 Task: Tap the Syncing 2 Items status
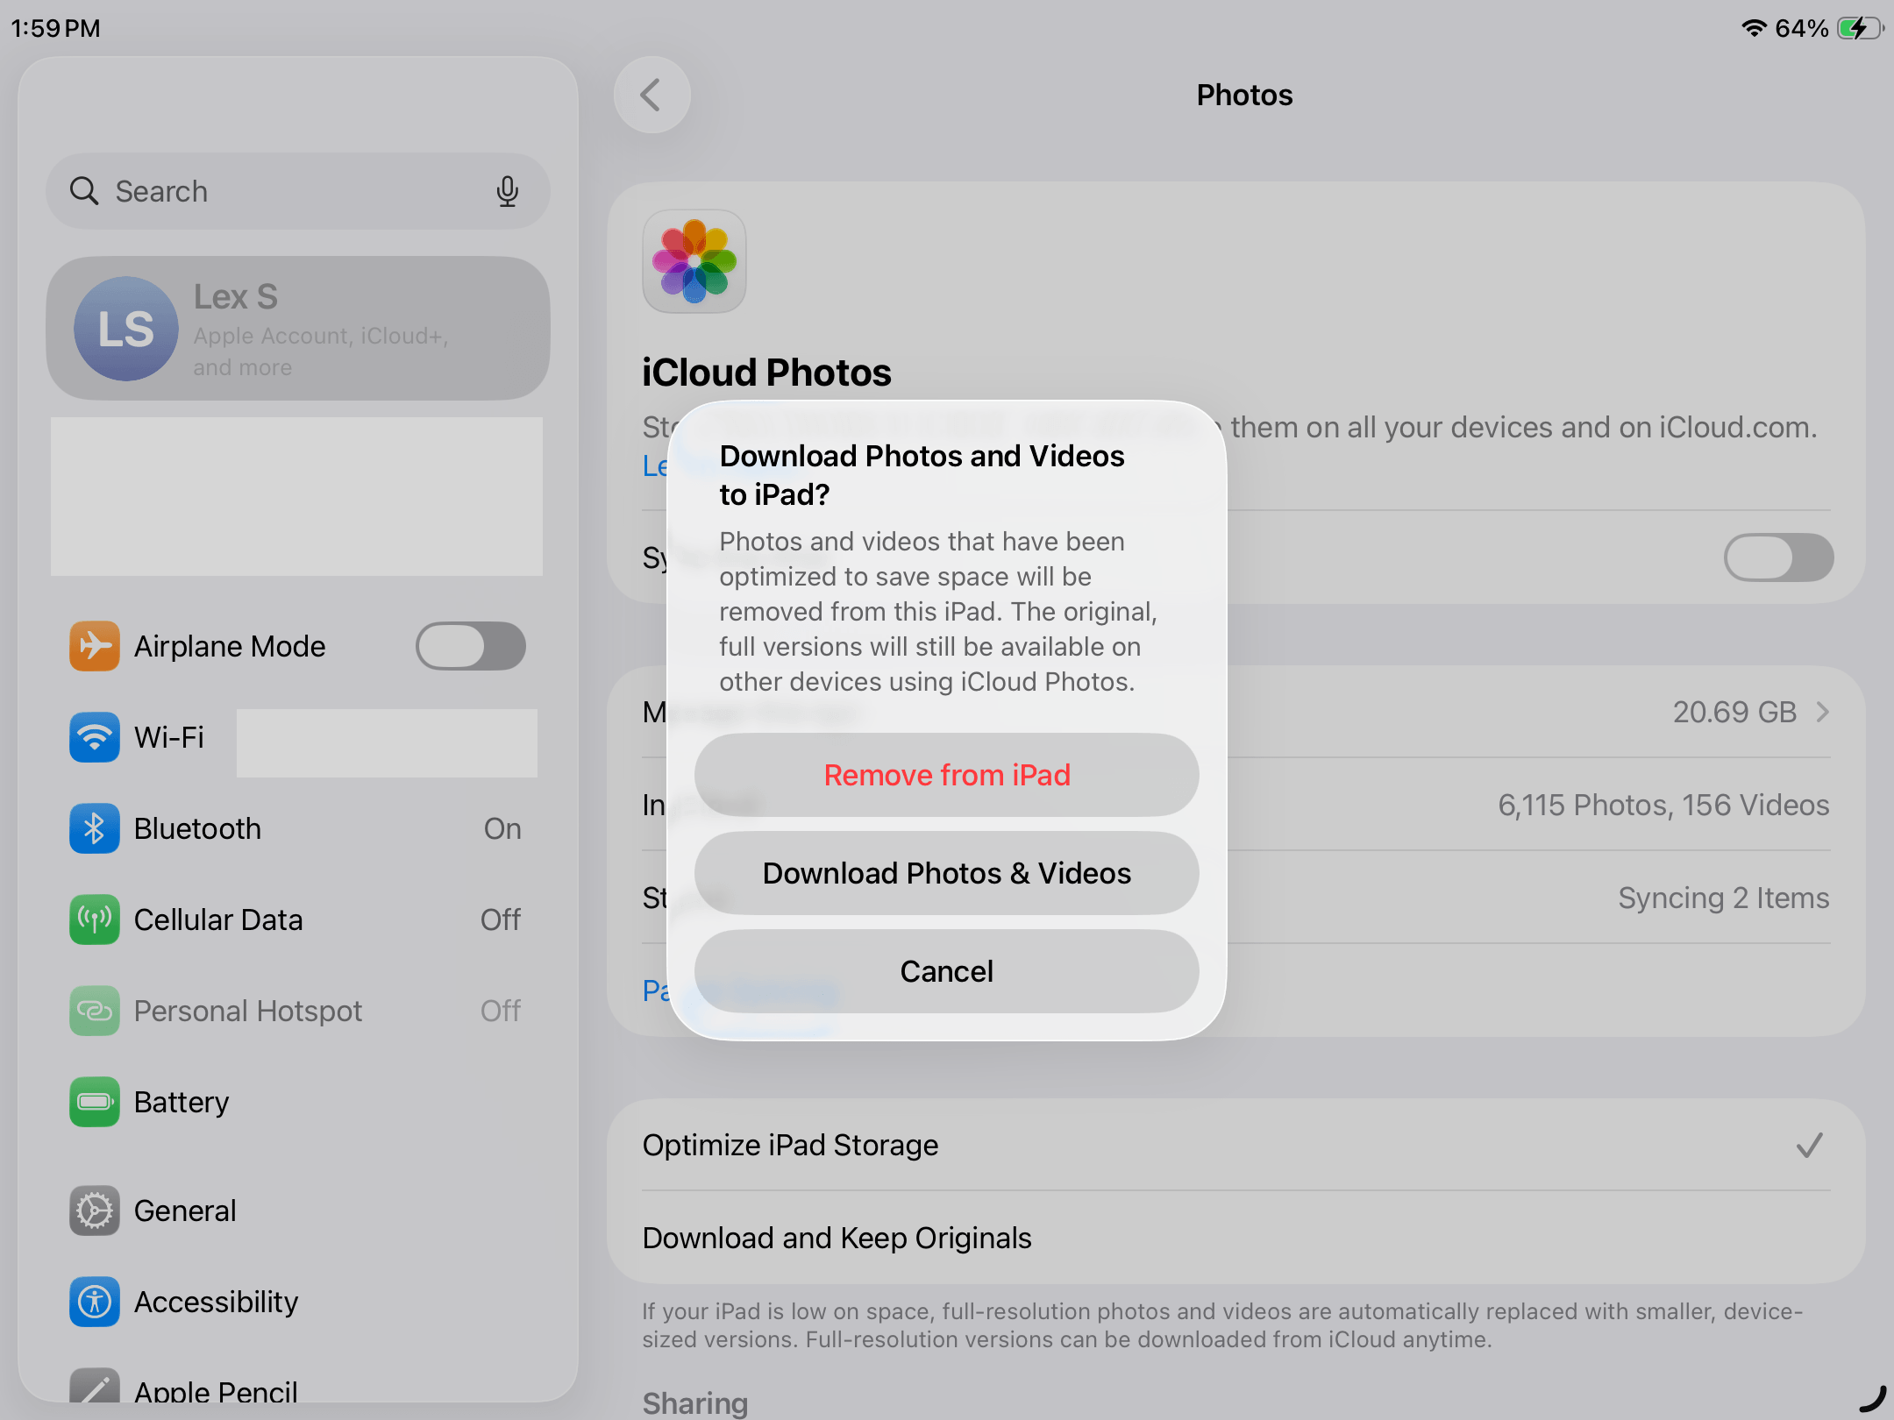[x=1724, y=898]
